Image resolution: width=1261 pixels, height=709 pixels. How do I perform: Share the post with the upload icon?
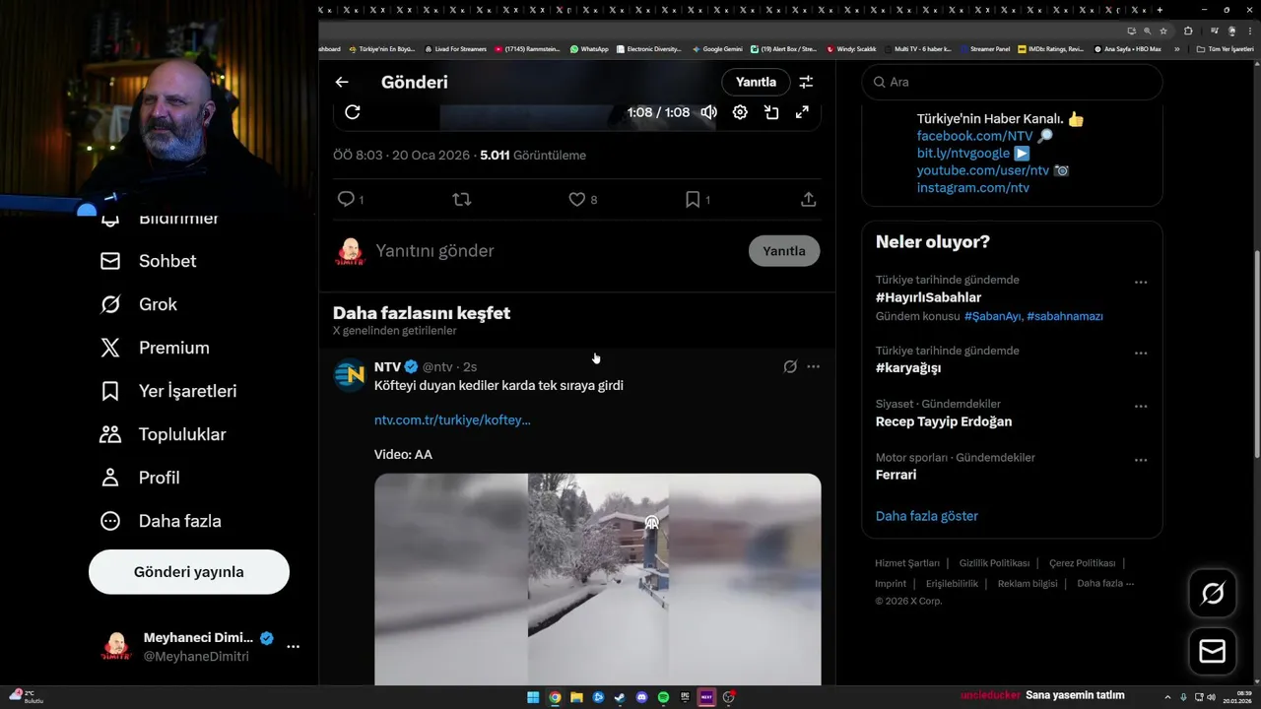click(808, 199)
